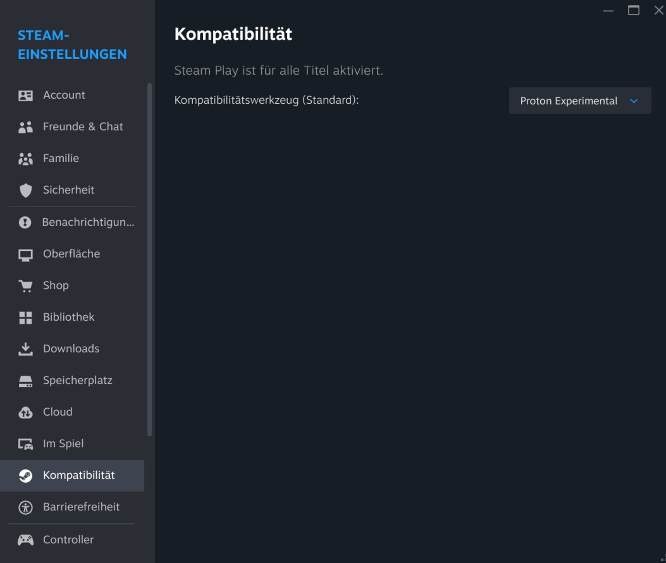666x563 pixels.
Task: Switch to Im Spiel settings
Action: (x=63, y=444)
